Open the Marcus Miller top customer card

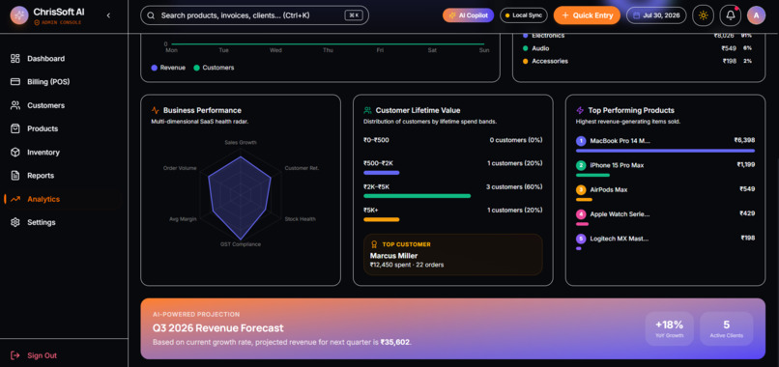coord(452,255)
